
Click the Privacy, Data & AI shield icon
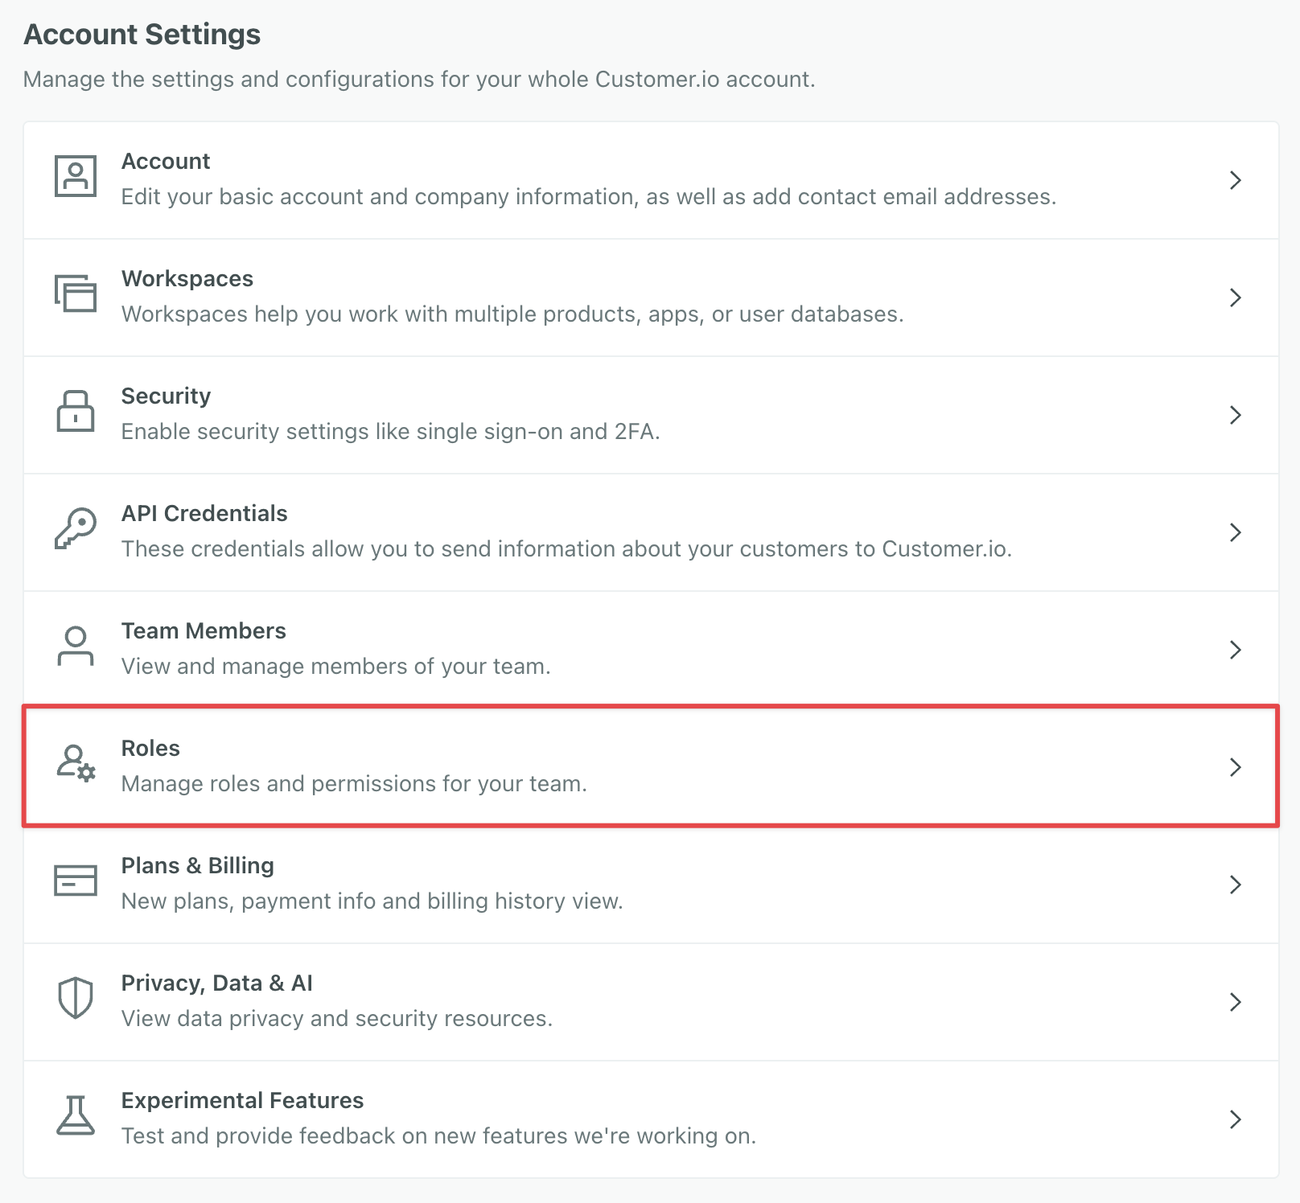coord(75,1000)
